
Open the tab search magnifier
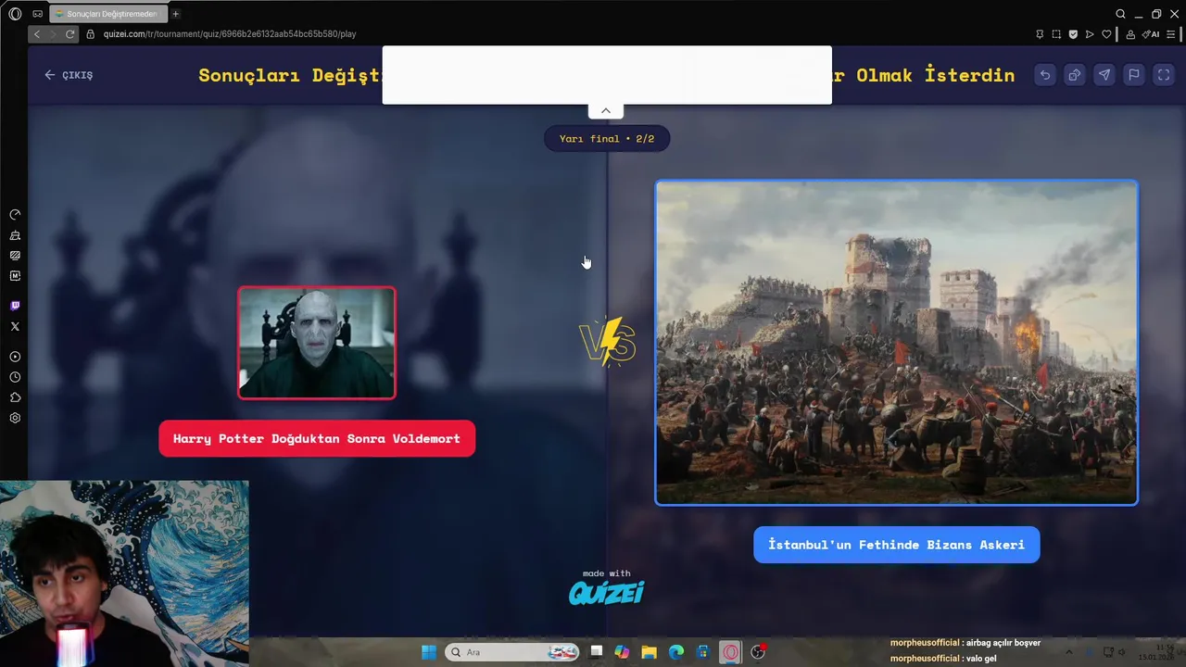click(x=1120, y=14)
